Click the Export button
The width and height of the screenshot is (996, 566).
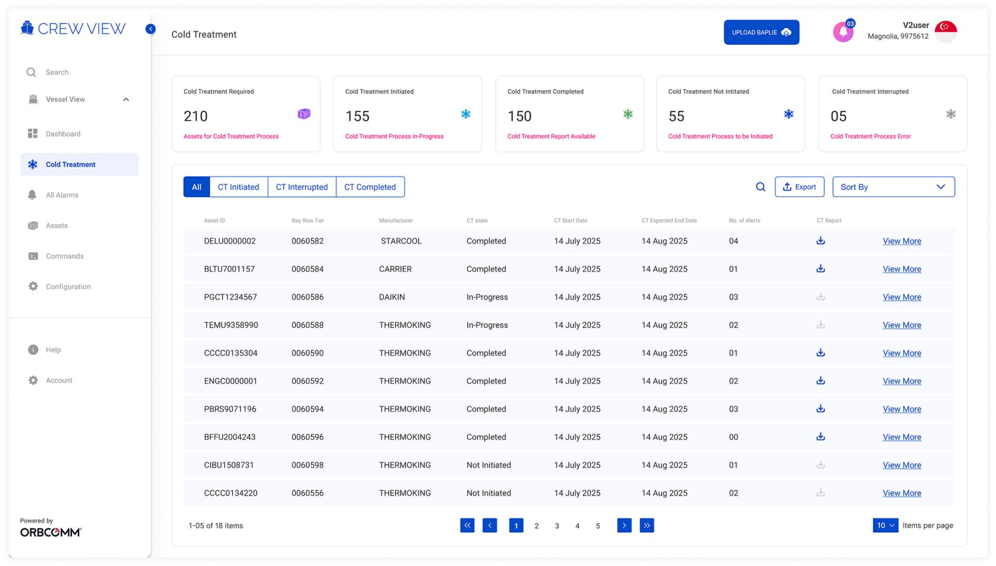point(799,187)
